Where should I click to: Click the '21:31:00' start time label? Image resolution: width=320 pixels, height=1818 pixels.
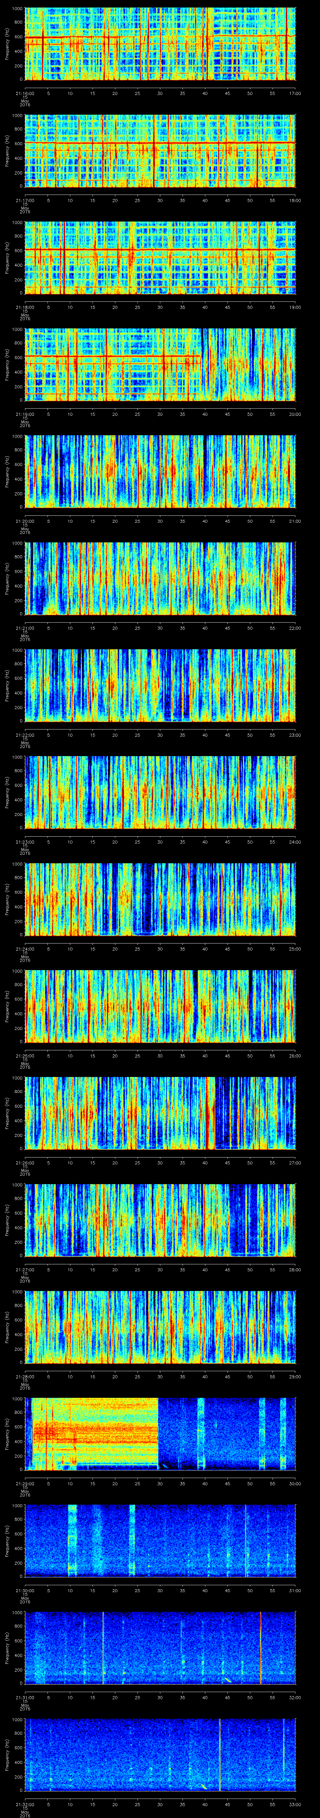(25, 1697)
